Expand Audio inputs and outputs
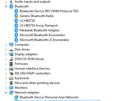This screenshot has width=116, height=101. click(6, 2)
